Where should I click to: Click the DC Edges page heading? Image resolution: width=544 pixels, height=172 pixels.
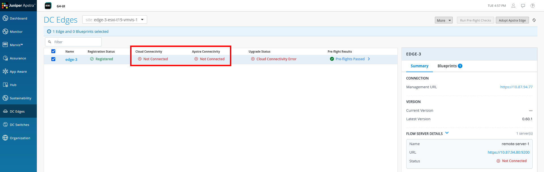pyautogui.click(x=61, y=20)
